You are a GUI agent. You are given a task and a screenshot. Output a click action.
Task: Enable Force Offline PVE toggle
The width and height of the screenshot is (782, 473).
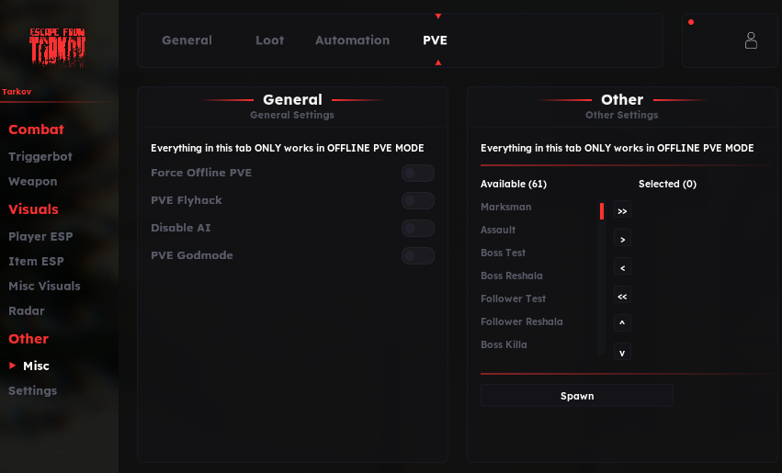418,174
